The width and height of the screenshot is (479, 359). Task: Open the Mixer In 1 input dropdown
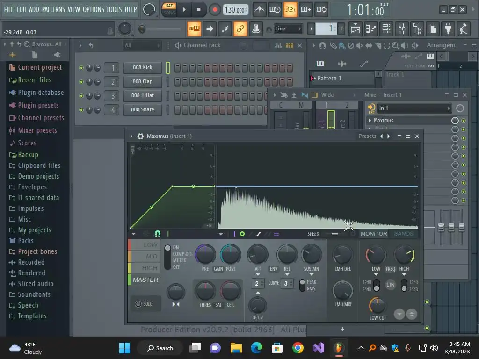[414, 108]
